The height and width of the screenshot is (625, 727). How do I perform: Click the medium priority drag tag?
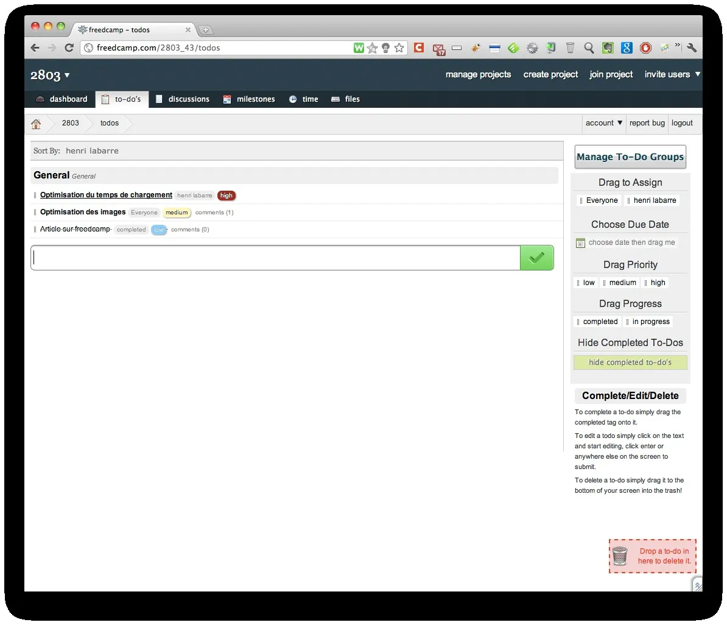619,283
